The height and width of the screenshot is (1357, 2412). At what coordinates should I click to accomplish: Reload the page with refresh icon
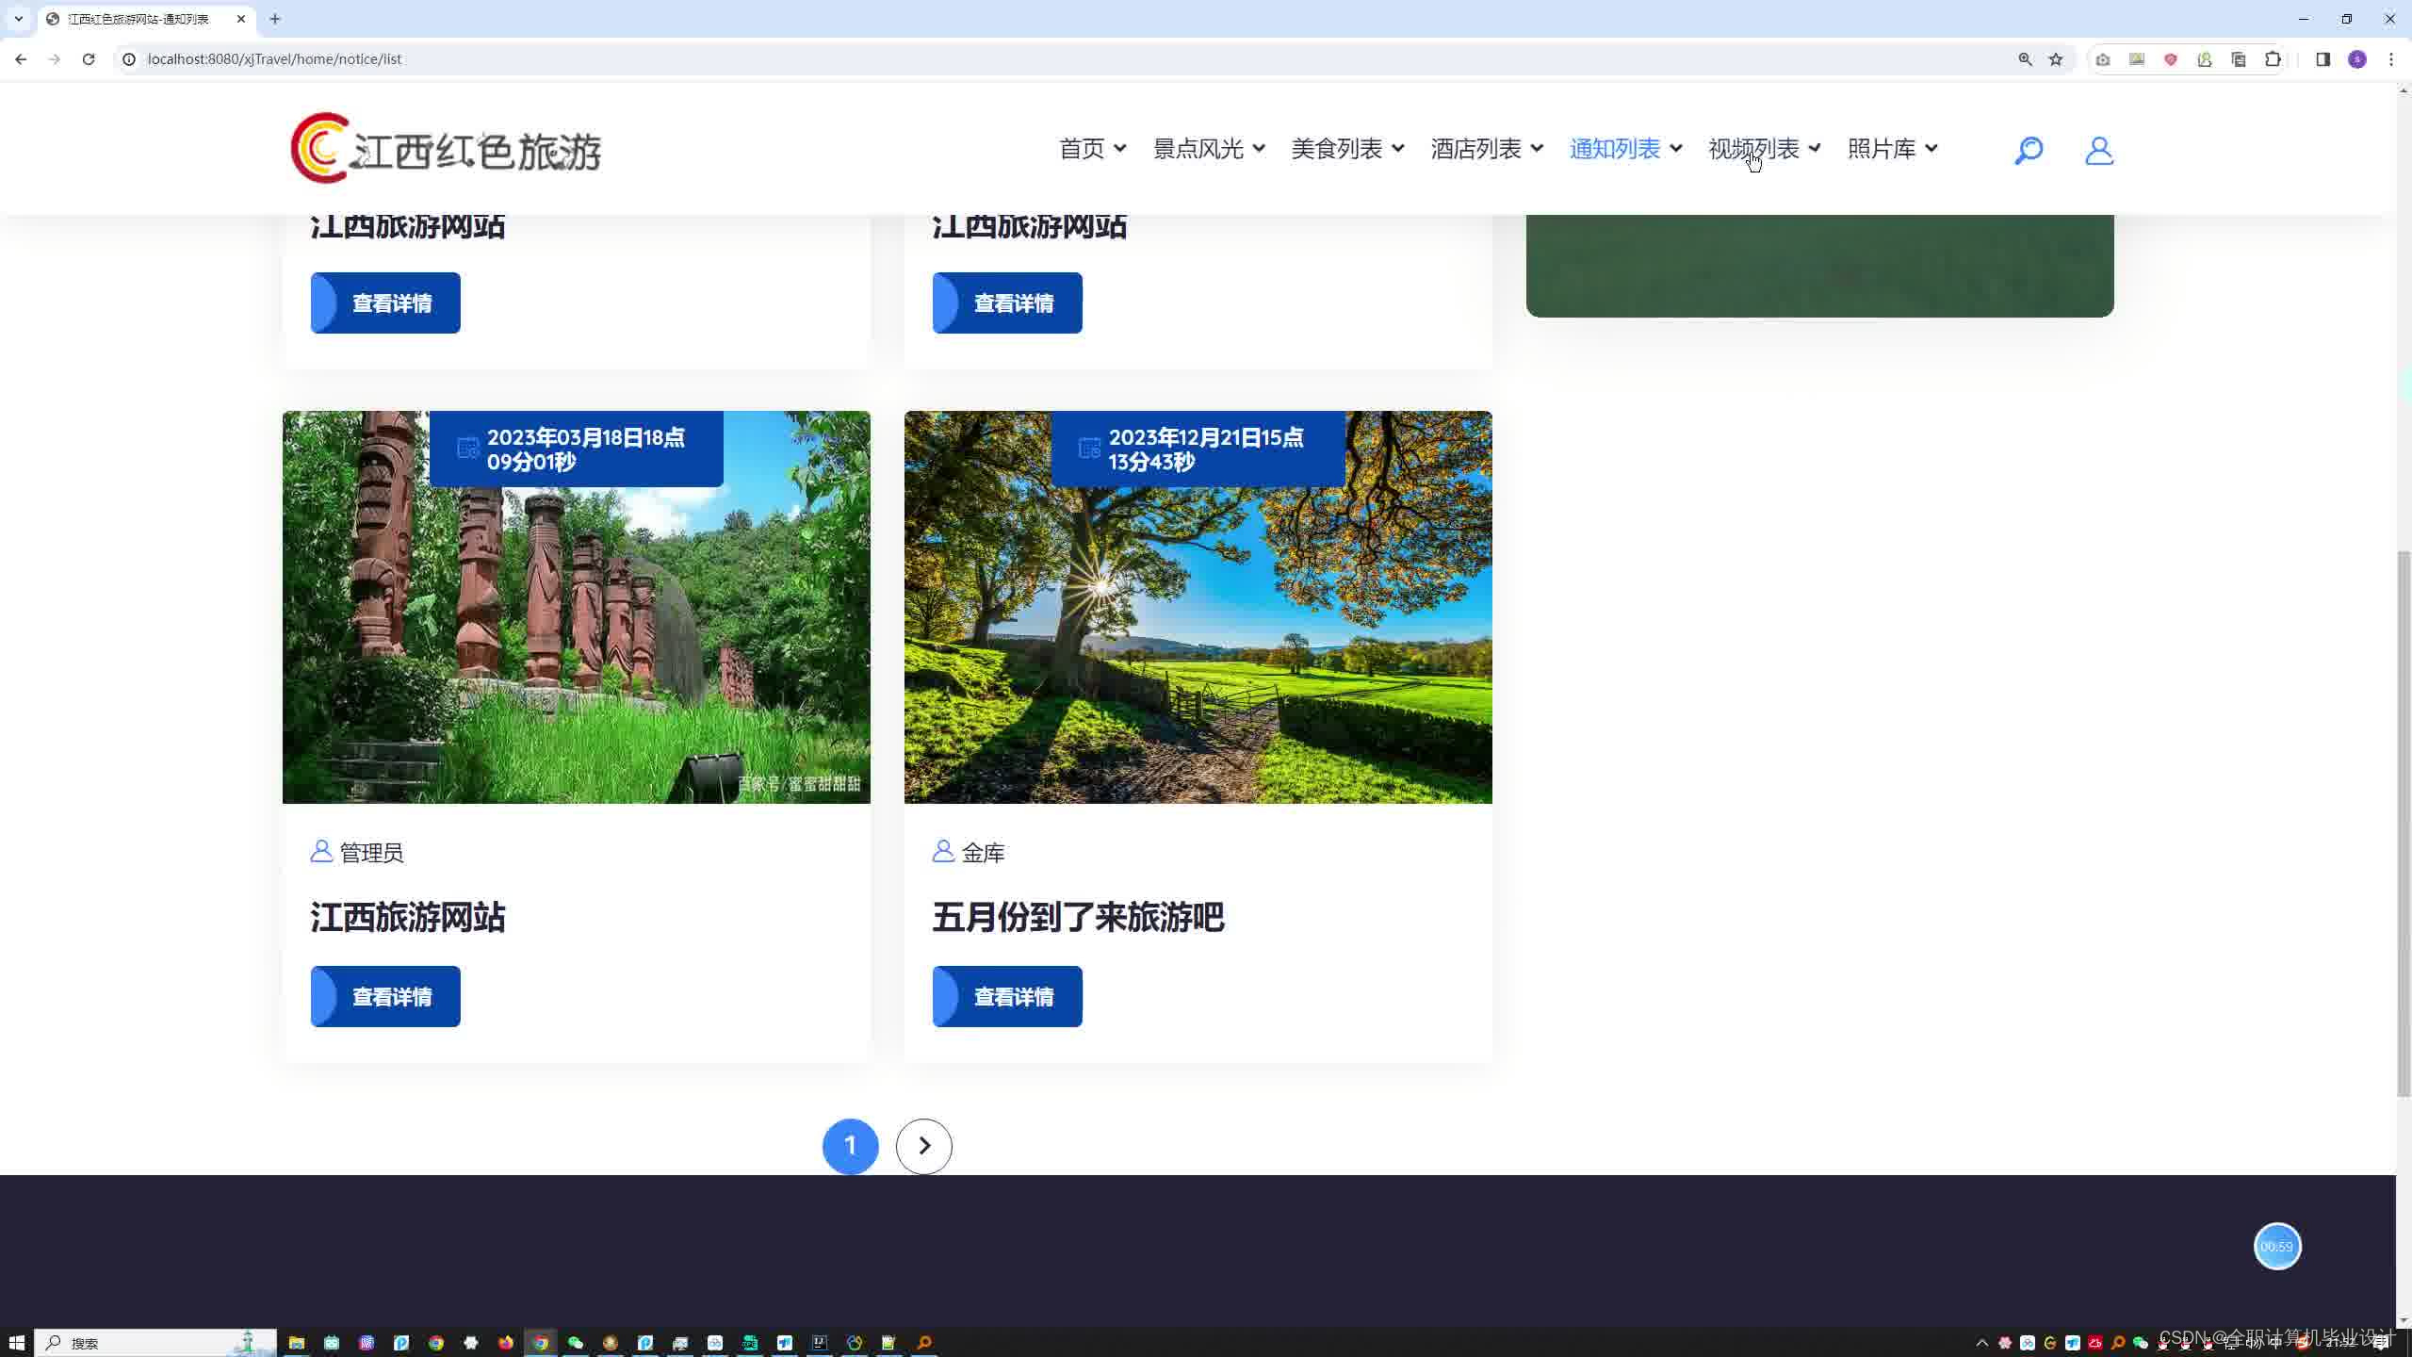point(89,59)
